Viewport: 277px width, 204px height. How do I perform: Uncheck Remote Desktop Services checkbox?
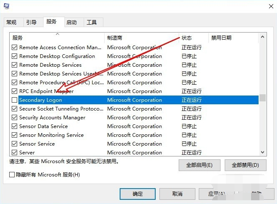(x=15, y=65)
